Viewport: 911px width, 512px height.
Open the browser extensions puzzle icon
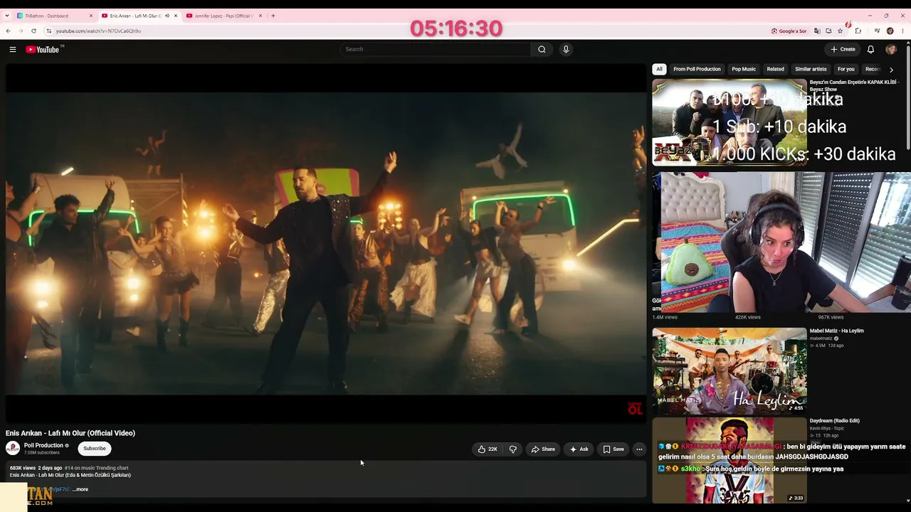tap(858, 31)
